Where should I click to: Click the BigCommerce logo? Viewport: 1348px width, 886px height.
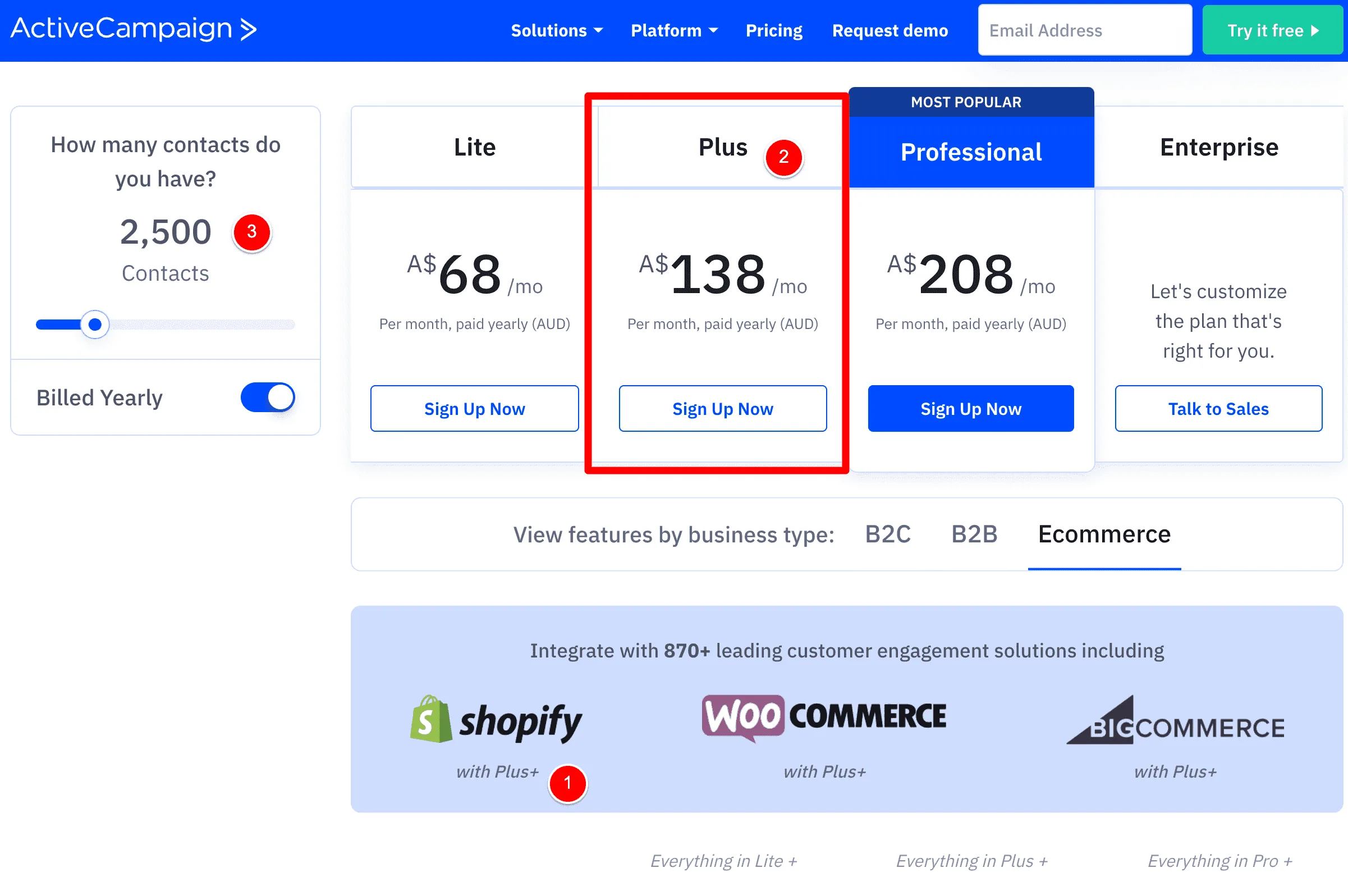pos(1176,719)
